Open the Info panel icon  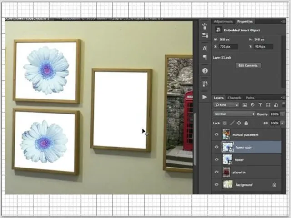pyautogui.click(x=205, y=71)
